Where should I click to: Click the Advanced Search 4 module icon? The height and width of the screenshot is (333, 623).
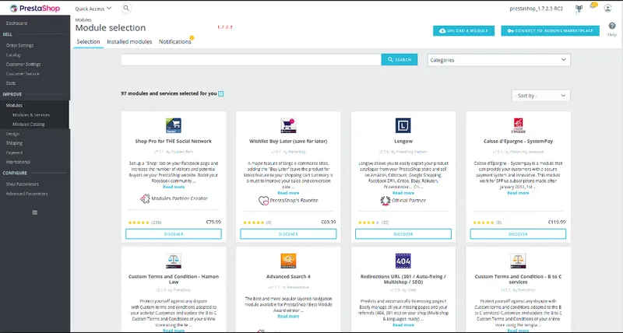(288, 261)
